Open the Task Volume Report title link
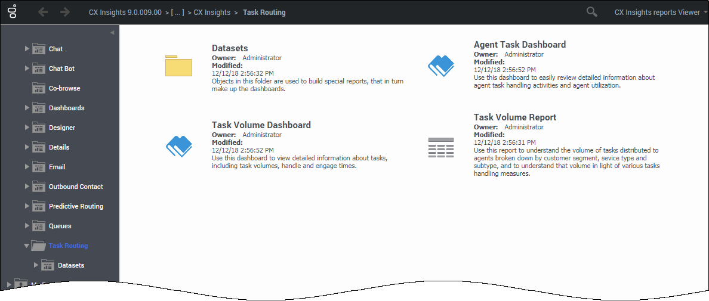The width and height of the screenshot is (709, 301). pyautogui.click(x=515, y=117)
